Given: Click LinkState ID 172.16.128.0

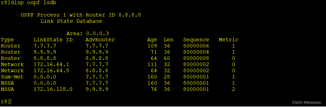Looking at the screenshot, I should 53,89.
